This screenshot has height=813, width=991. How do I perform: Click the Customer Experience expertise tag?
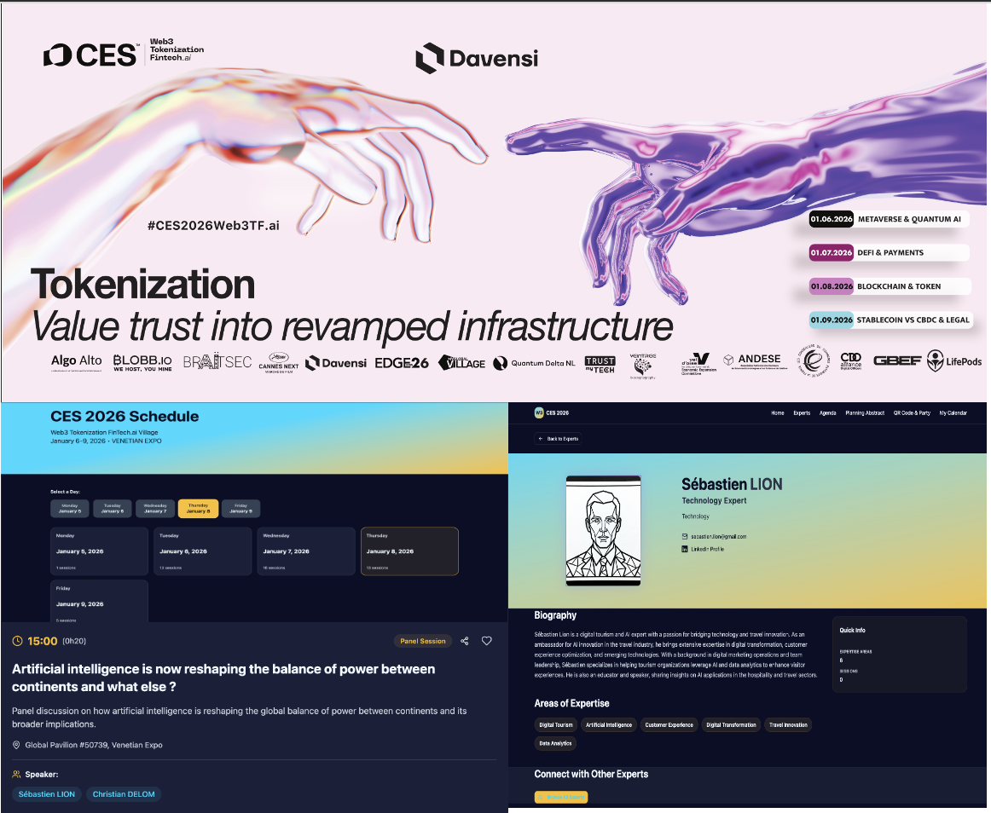coord(669,724)
